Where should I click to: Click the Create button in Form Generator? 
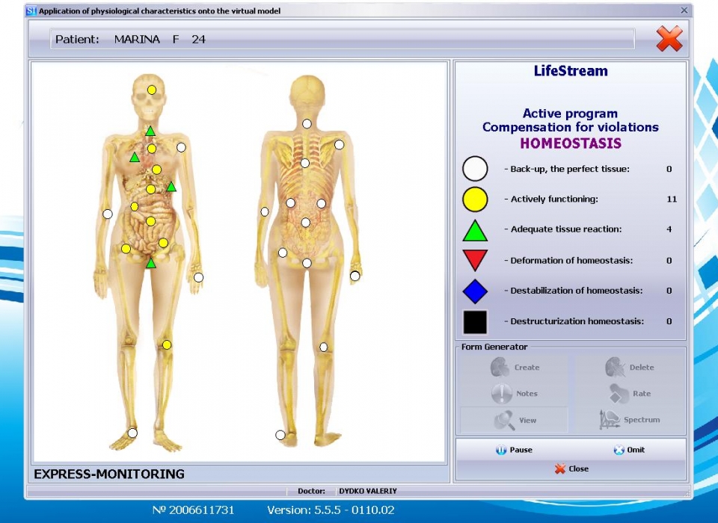[515, 368]
